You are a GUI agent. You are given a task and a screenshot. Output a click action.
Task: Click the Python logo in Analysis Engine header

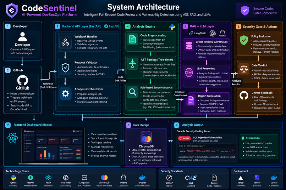click(172, 27)
